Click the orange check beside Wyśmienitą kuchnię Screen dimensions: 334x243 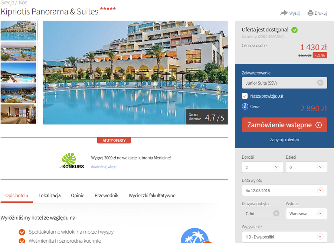click(x=22, y=241)
